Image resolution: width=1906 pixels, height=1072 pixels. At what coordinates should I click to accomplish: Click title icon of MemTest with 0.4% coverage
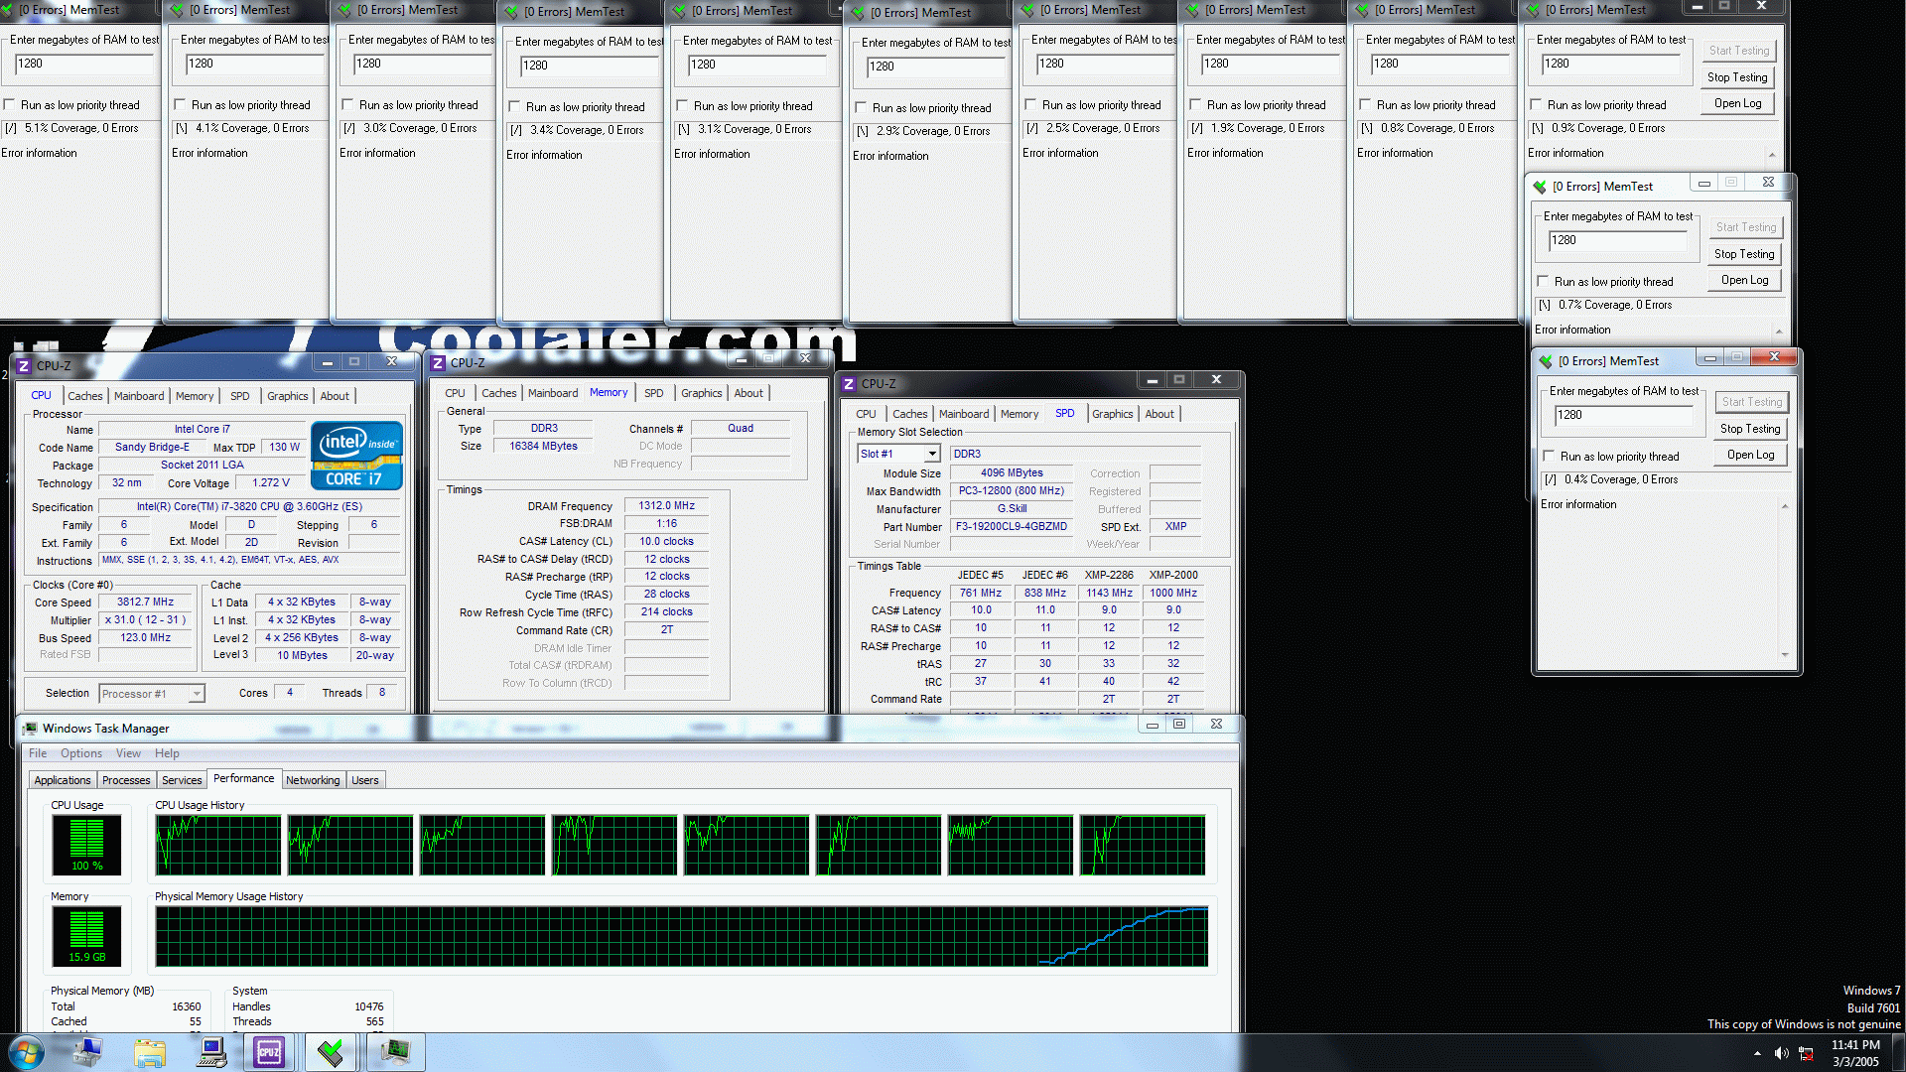tap(1546, 361)
